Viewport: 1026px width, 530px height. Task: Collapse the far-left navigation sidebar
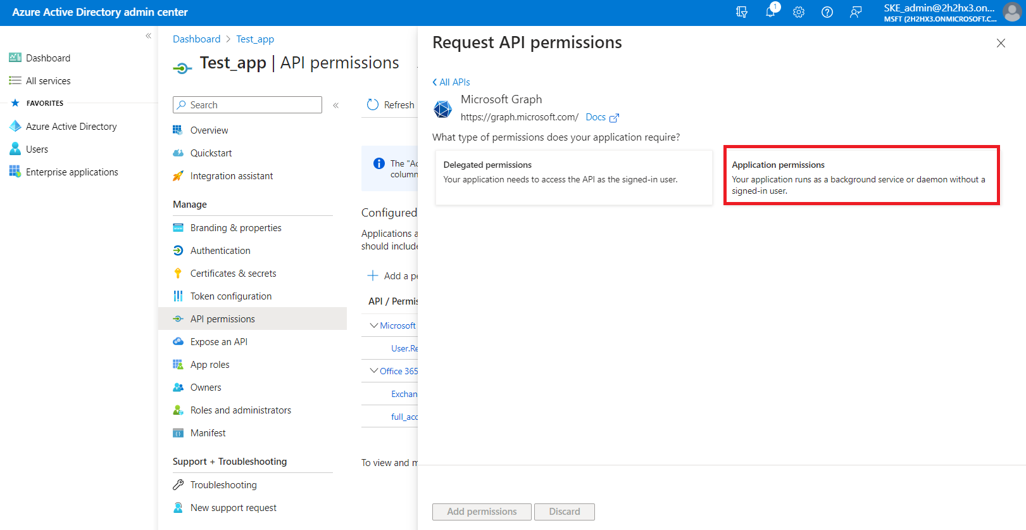tap(148, 36)
